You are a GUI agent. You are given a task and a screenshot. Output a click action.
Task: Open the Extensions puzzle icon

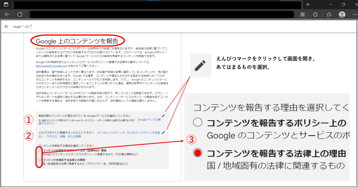[x=315, y=14]
